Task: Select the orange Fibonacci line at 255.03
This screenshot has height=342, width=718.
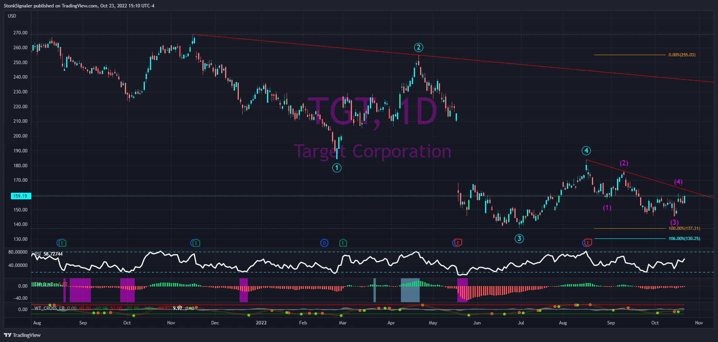Action: click(630, 55)
